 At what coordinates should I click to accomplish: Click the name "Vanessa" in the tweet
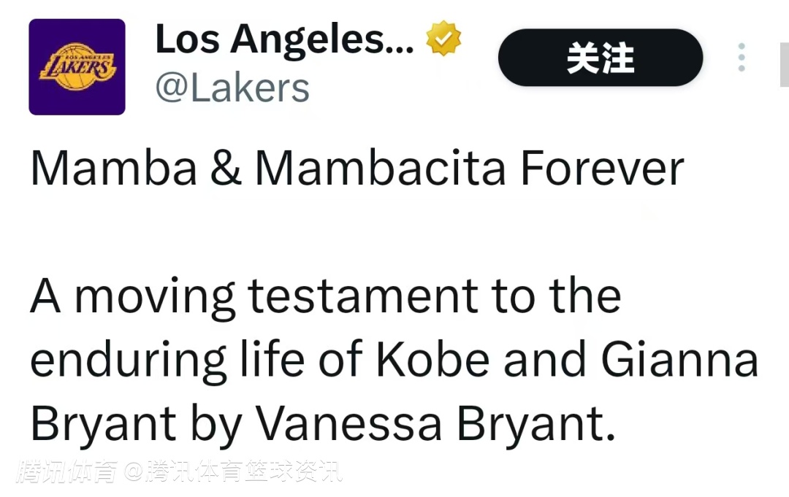tap(348, 423)
